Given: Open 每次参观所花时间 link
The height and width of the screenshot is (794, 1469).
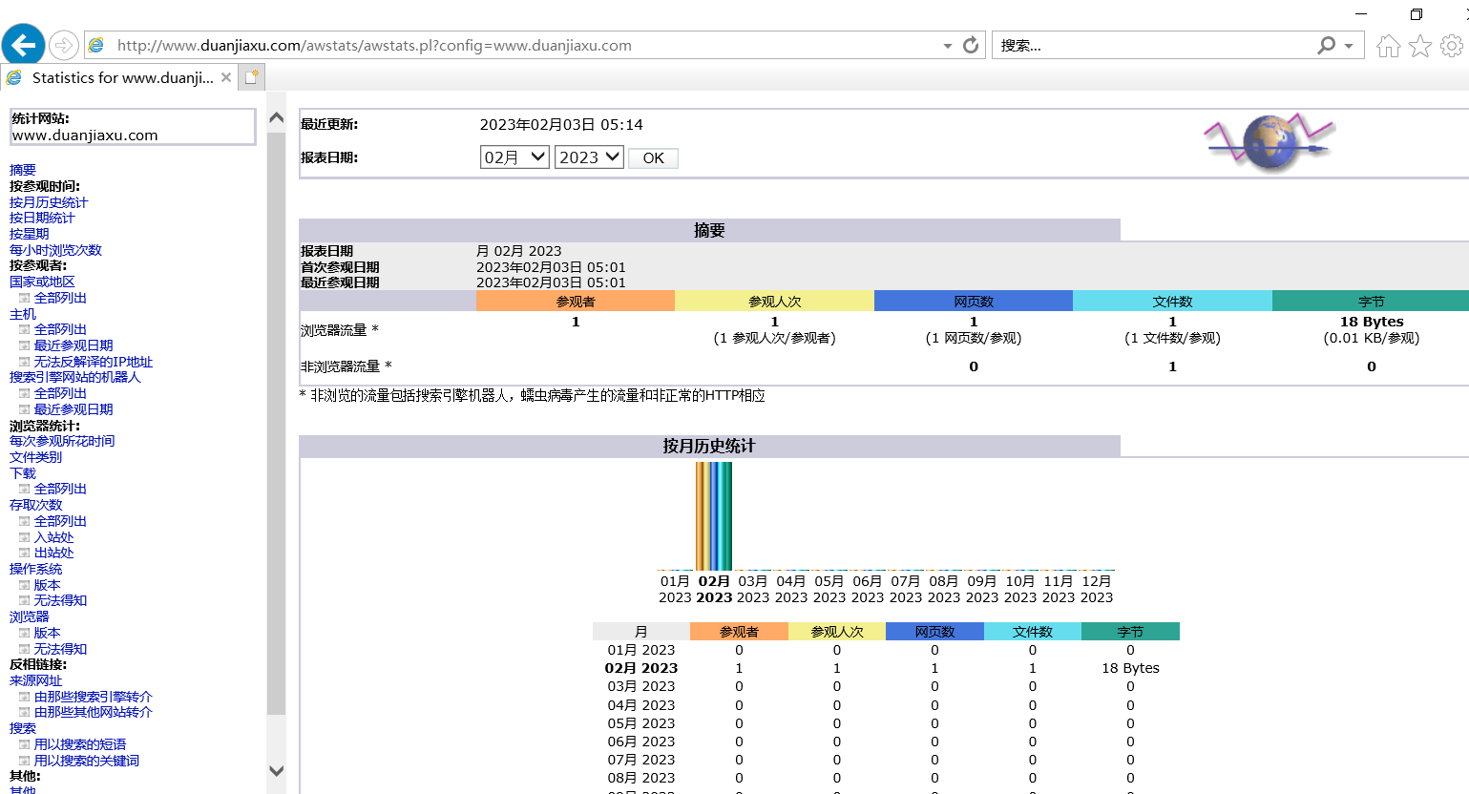Looking at the screenshot, I should (62, 441).
